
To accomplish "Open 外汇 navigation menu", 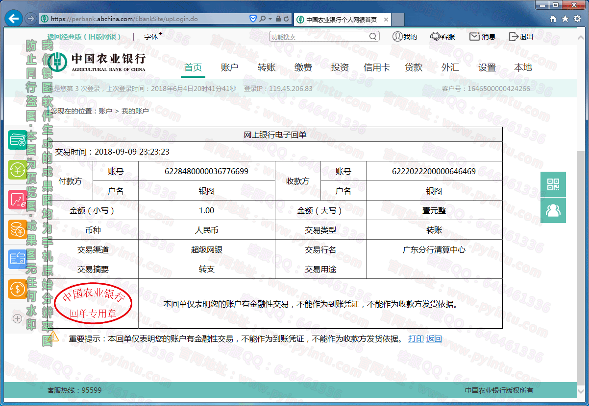I will 450,68.
